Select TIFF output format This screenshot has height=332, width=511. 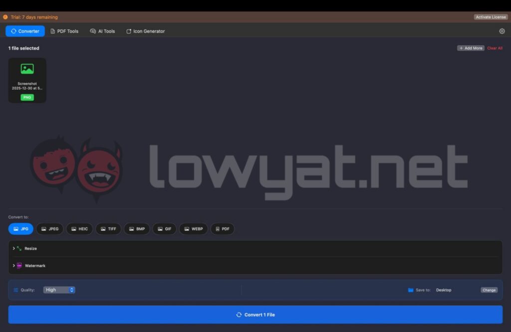point(108,229)
